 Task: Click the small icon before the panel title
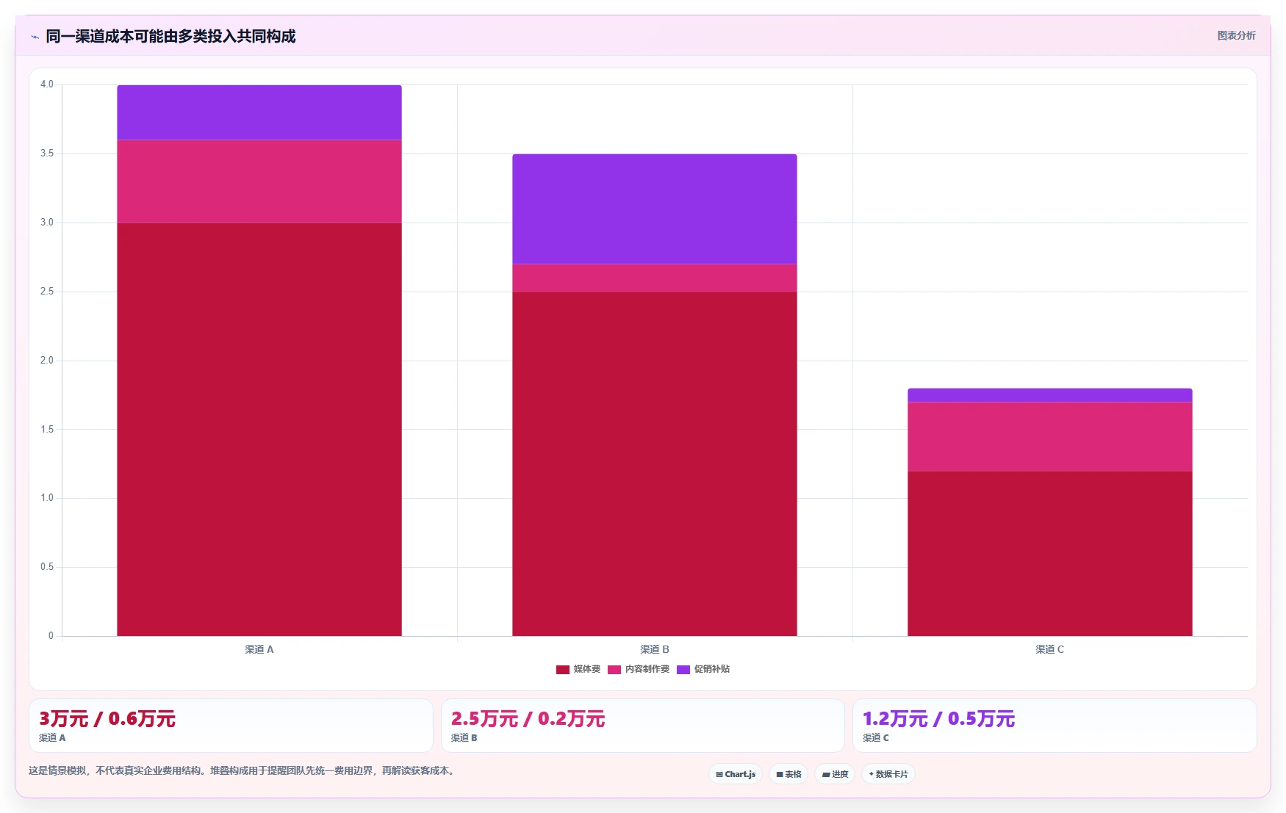(x=35, y=37)
